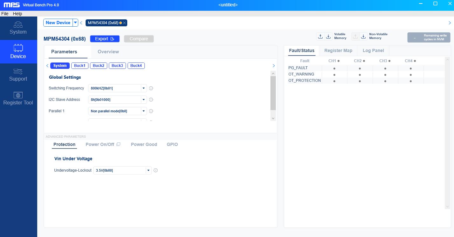
Task: Click the Volatile Memory upload arrow icon
Action: (x=320, y=36)
